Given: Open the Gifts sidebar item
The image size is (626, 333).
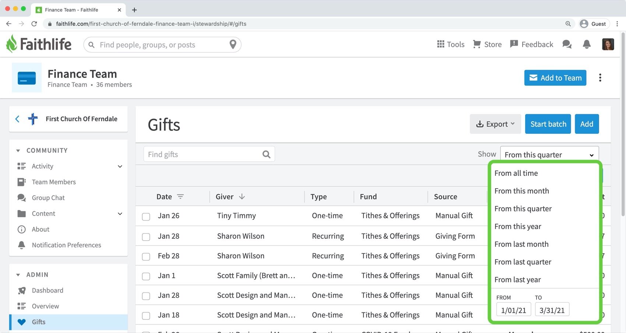Looking at the screenshot, I should coord(68,322).
